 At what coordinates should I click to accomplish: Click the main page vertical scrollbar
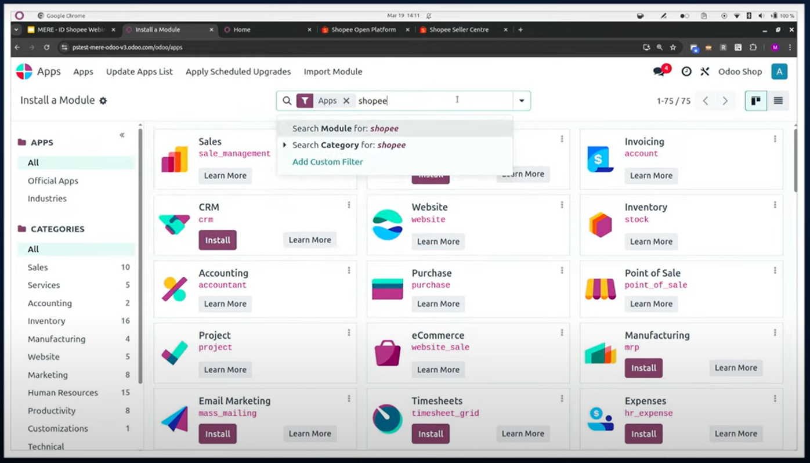[x=795, y=160]
